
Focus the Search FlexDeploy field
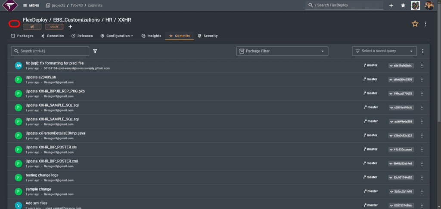coord(344,5)
